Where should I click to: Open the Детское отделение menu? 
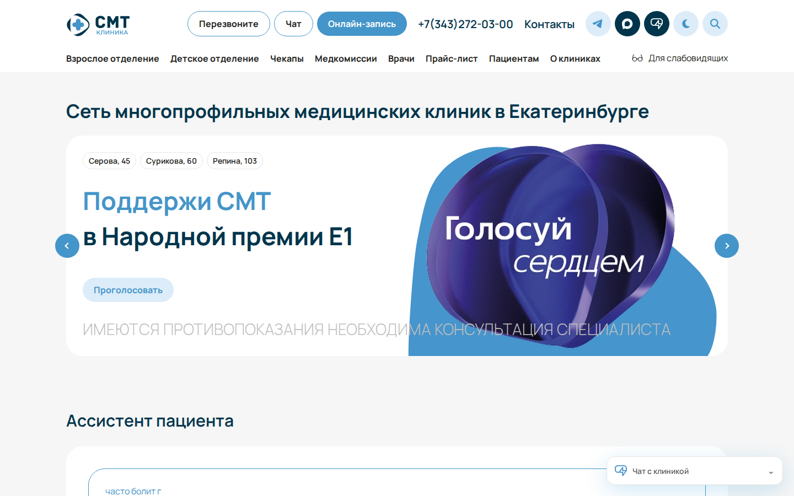point(214,58)
